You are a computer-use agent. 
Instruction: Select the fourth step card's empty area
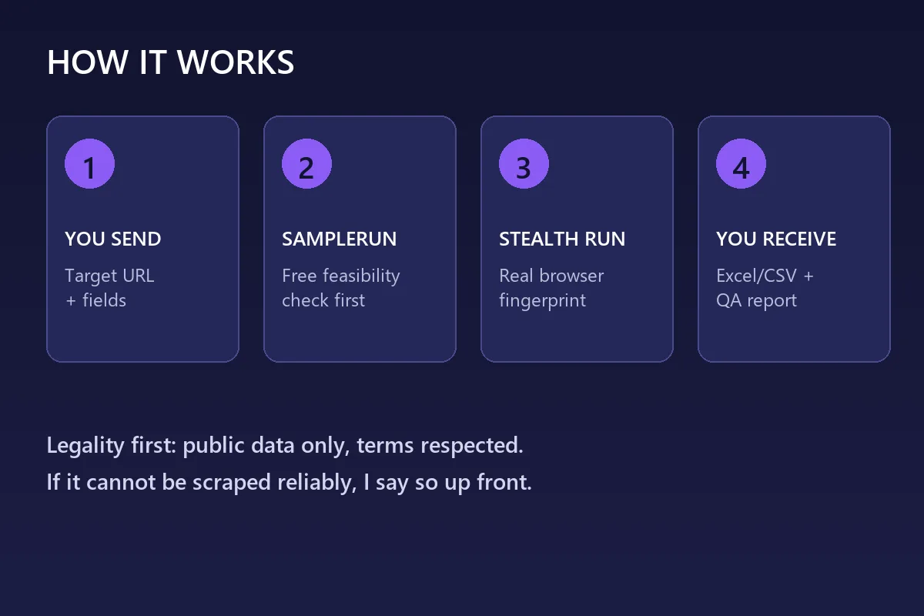click(794, 336)
